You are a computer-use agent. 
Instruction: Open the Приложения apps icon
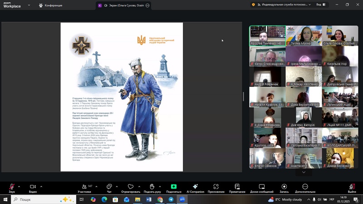click(x=216, y=187)
